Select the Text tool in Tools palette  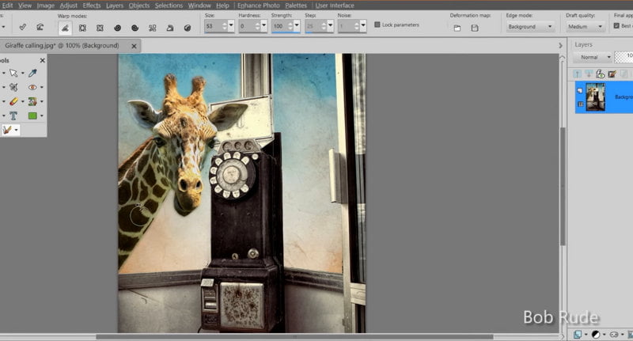click(13, 116)
